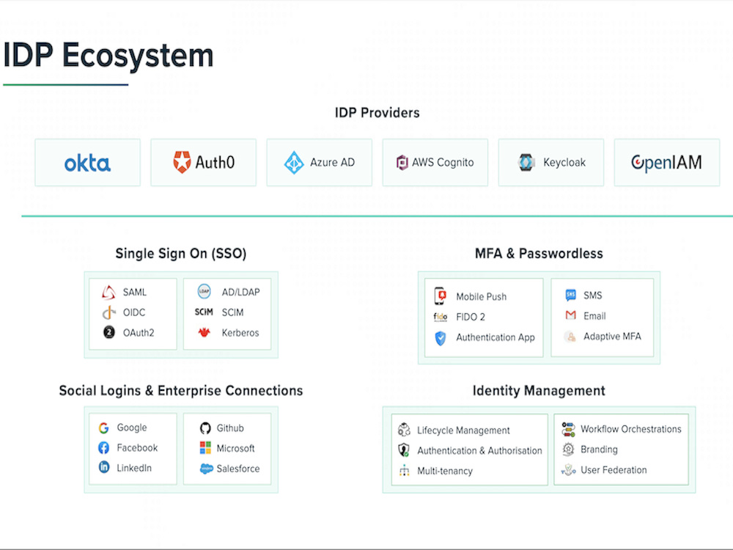733x550 pixels.
Task: Select the AWS Cognito provider
Action: tap(435, 162)
